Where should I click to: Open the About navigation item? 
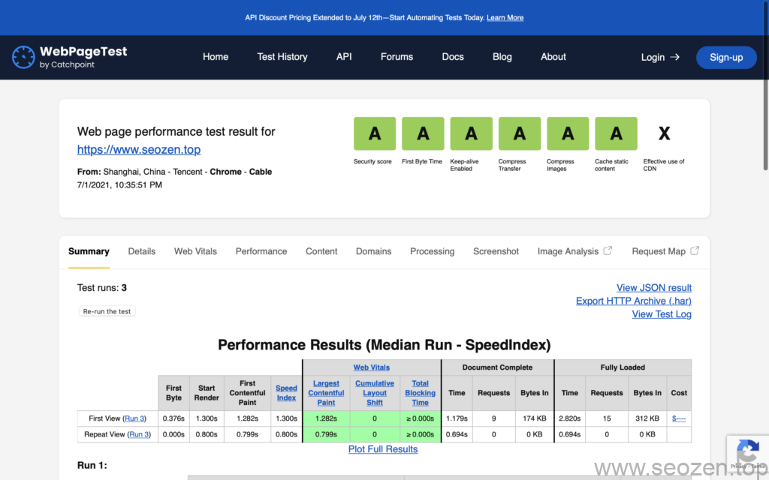[x=553, y=57]
